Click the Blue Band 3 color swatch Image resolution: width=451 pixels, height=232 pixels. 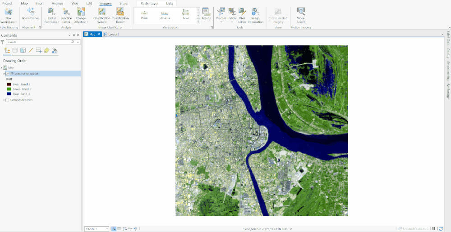pos(9,94)
